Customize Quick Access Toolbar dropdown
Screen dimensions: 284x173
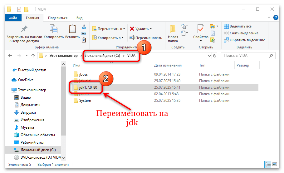[x=32, y=9]
